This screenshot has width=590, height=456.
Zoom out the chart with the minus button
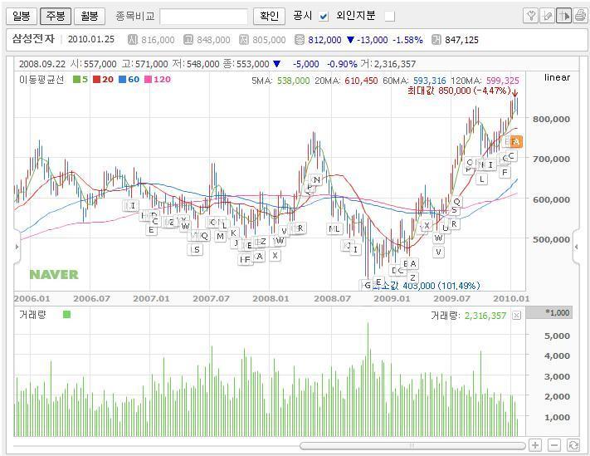point(553,445)
